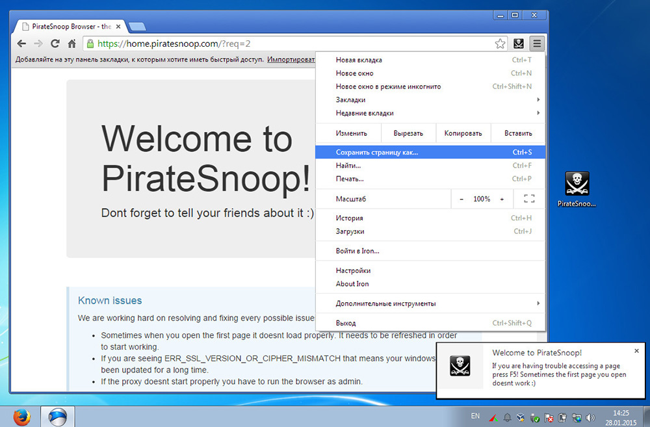Choose Выход to quit the browser

pos(430,323)
